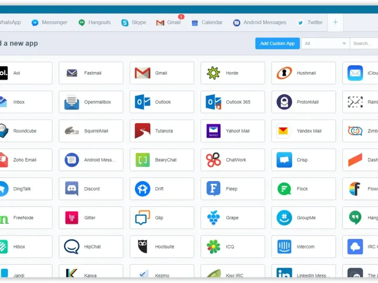The width and height of the screenshot is (378, 283).
Task: Click the Kezmo label
Action: click(x=162, y=275)
